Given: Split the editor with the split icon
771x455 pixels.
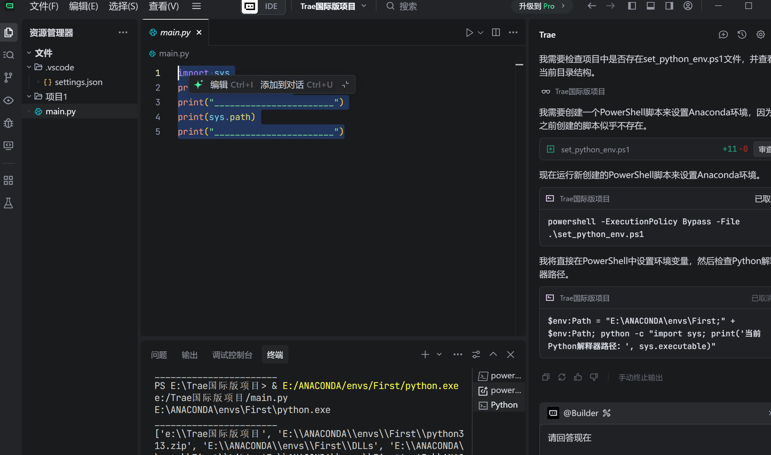Looking at the screenshot, I should point(496,32).
